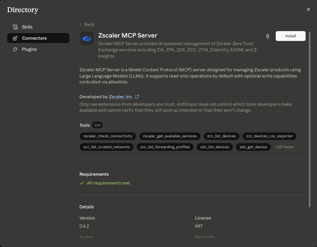Click the Requirements section heading
Image resolution: width=317 pixels, height=247 pixels.
(94, 174)
